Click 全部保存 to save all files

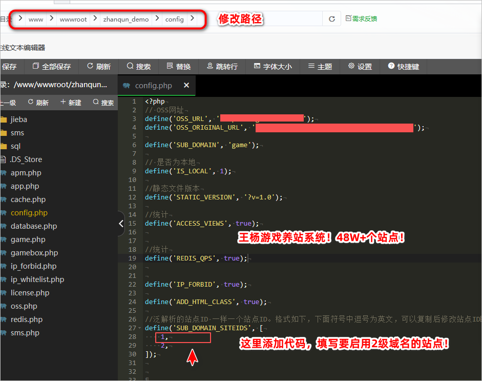(52, 67)
